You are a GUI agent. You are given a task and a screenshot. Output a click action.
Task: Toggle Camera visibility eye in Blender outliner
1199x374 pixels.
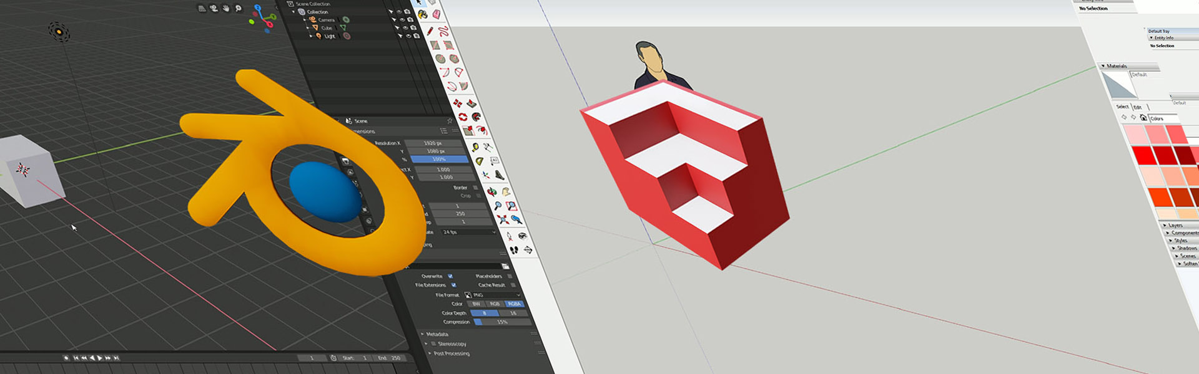point(402,20)
